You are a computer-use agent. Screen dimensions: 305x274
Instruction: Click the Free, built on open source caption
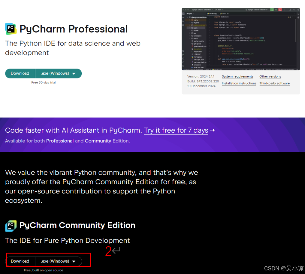coord(43,270)
